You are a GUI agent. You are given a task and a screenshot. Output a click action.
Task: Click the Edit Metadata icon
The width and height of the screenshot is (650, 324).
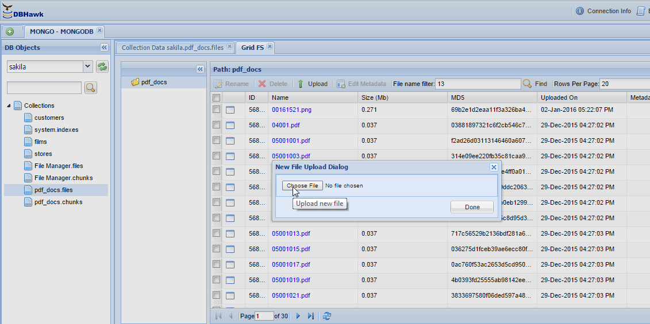(x=341, y=84)
